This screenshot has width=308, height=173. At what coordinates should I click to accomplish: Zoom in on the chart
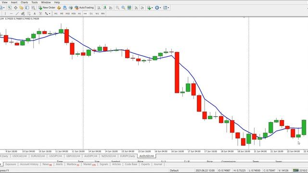(117, 8)
